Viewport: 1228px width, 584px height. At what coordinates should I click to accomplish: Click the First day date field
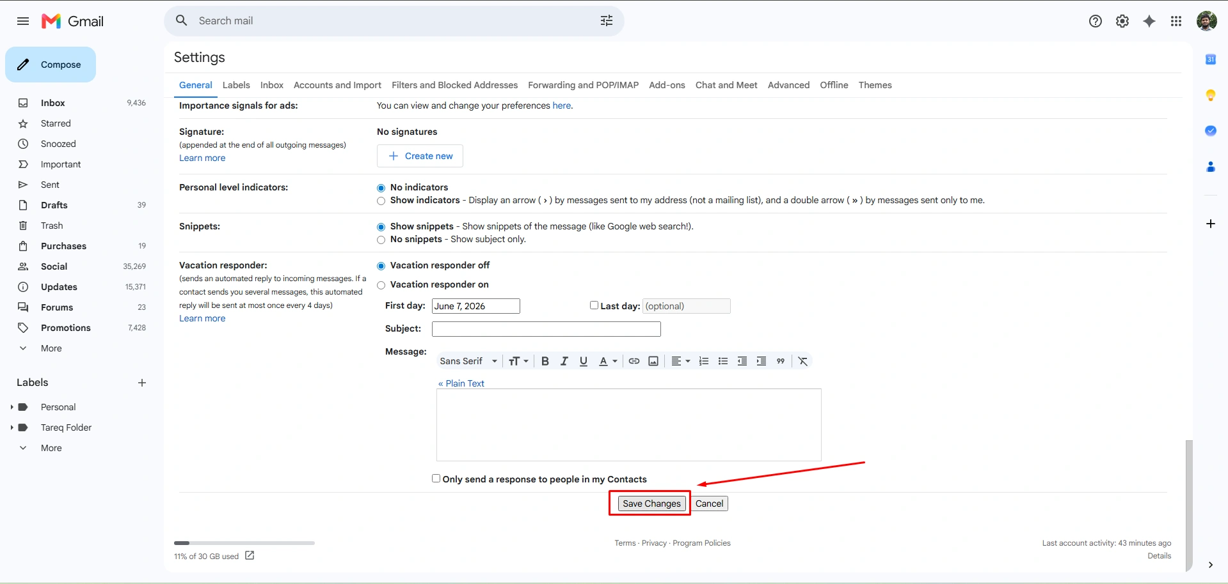pos(476,306)
